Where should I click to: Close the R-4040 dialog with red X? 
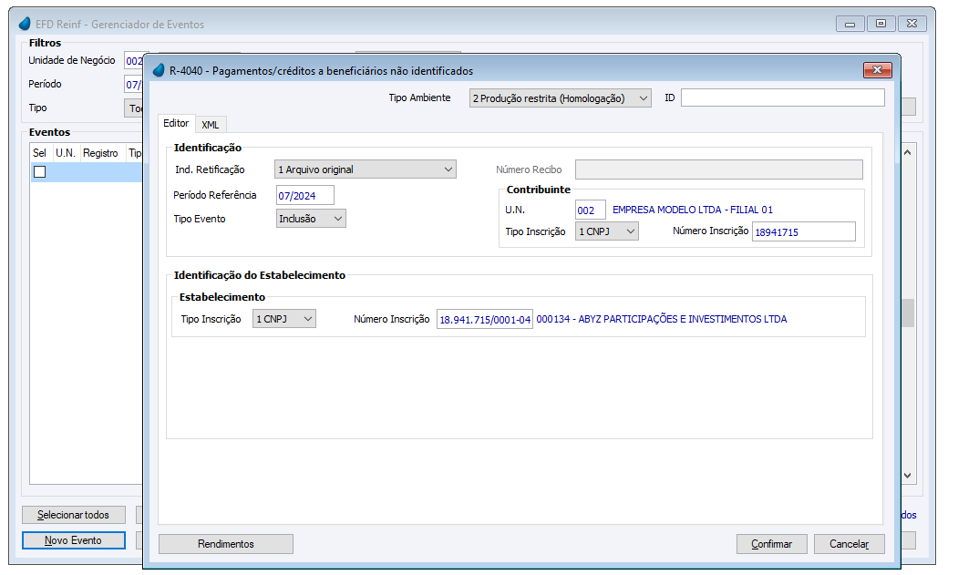pos(878,70)
